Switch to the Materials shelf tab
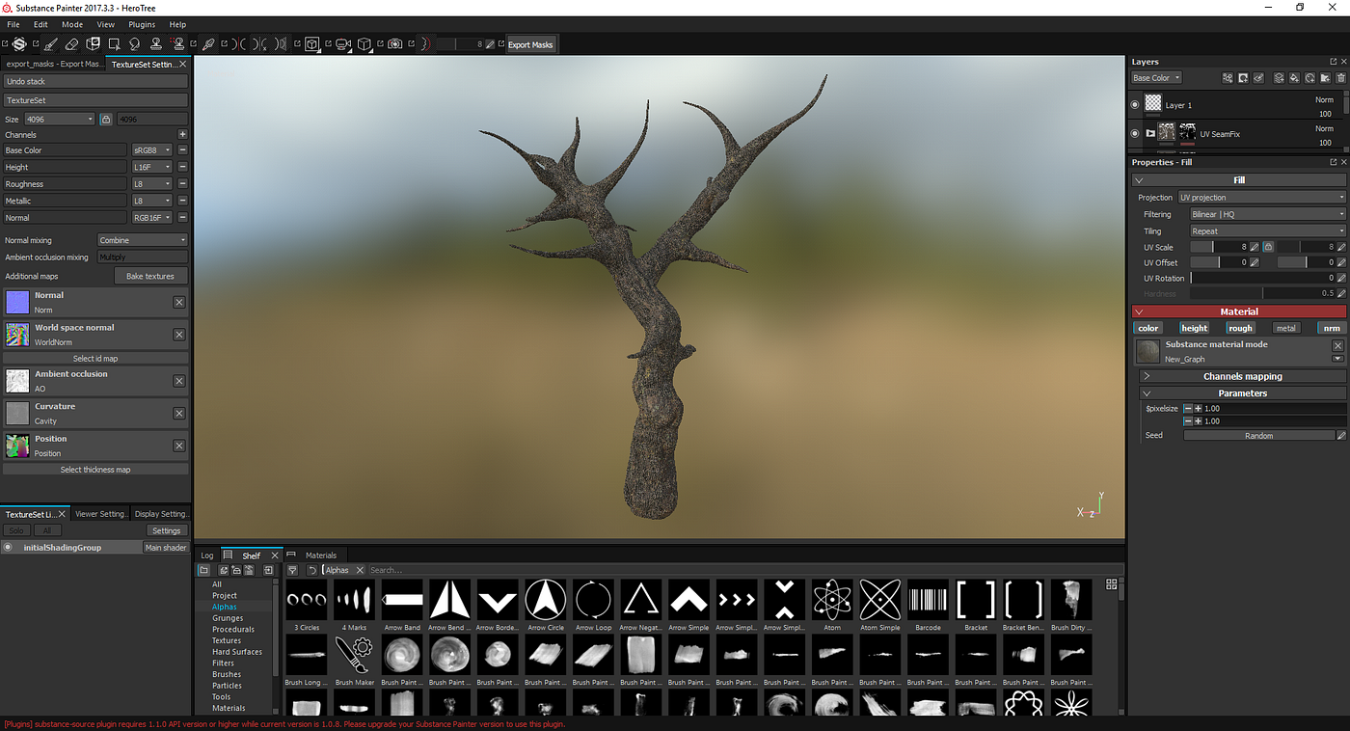The height and width of the screenshot is (731, 1350). 321,555
